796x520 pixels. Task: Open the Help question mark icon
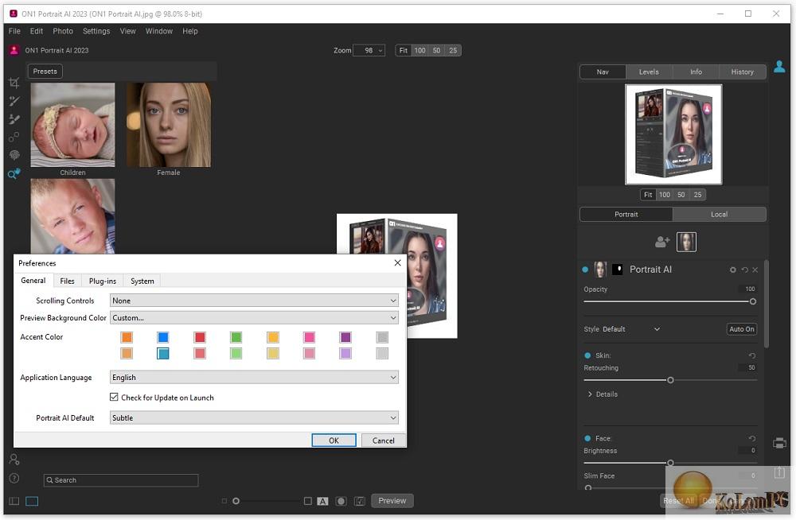[x=14, y=479]
